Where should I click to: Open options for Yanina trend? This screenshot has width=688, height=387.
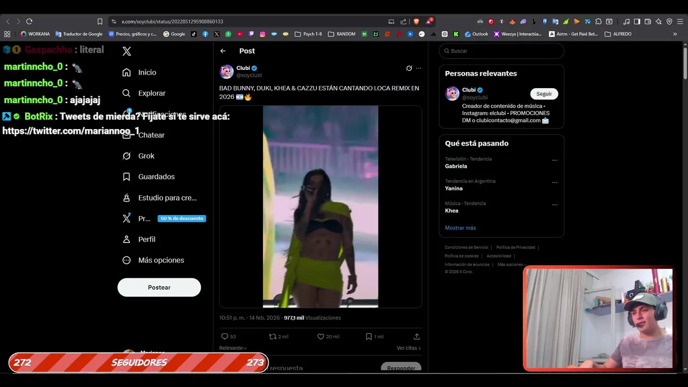(555, 182)
